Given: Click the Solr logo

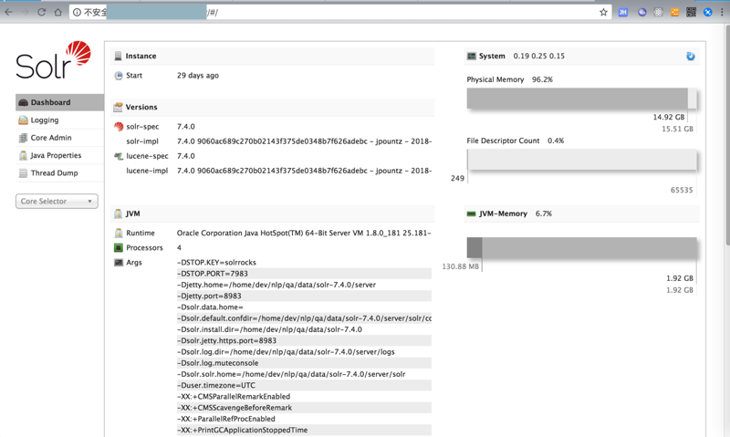Looking at the screenshot, I should click(x=53, y=60).
